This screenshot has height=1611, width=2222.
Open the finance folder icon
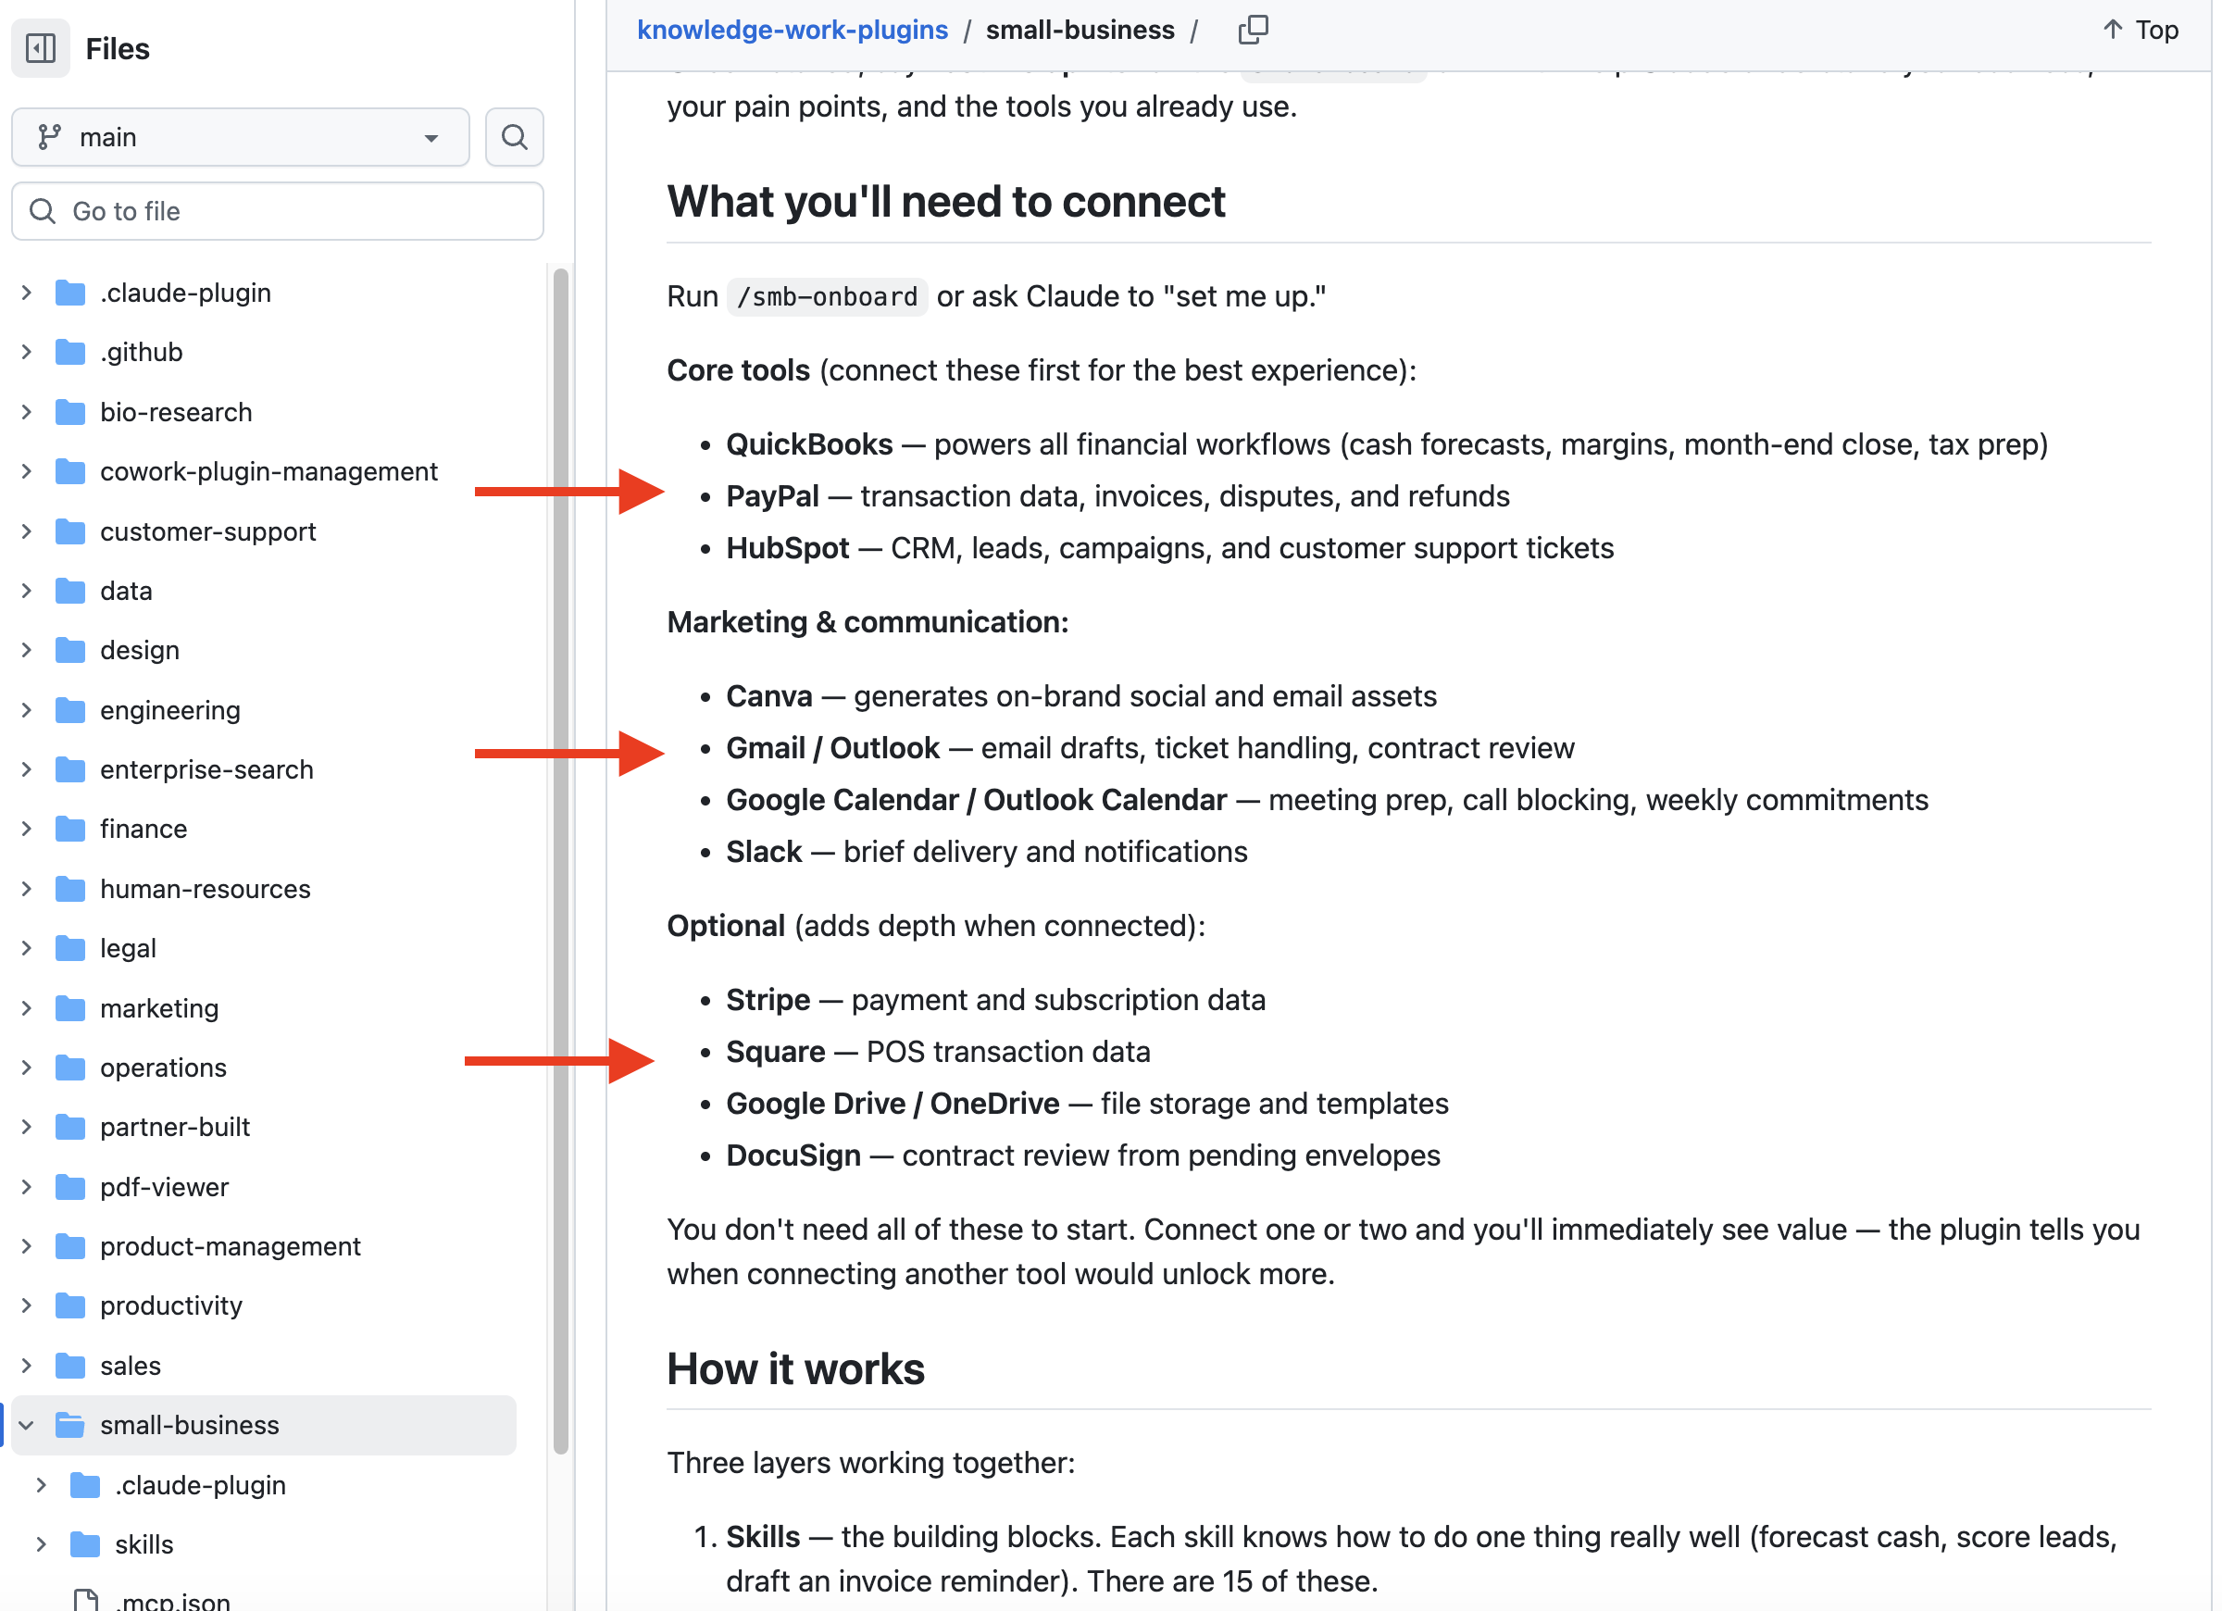click(70, 830)
